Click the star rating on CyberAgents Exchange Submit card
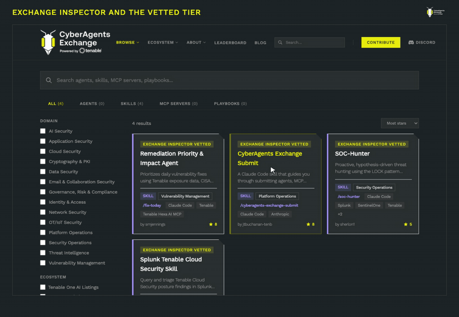The image size is (459, 317). pyautogui.click(x=311, y=224)
